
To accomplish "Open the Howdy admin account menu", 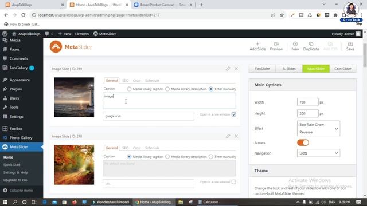I will pyautogui.click(x=346, y=34).
